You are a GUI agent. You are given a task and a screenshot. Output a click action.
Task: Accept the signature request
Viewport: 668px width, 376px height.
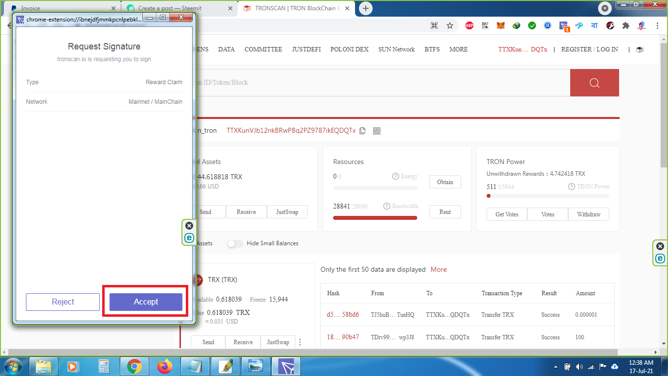146,302
